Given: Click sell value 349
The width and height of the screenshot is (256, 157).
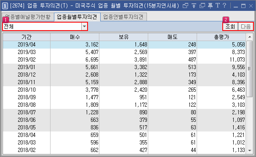Looking at the screenshot, I should (x=192, y=82).
